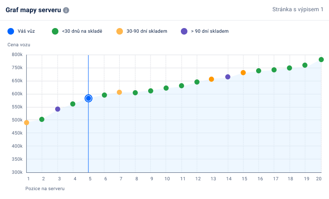Click the orange data point at position 1
Screen dimensions: 329x199
(27, 122)
